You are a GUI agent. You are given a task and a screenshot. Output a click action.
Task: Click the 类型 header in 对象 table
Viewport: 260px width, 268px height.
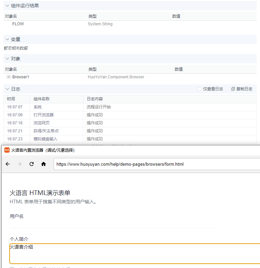click(92, 69)
